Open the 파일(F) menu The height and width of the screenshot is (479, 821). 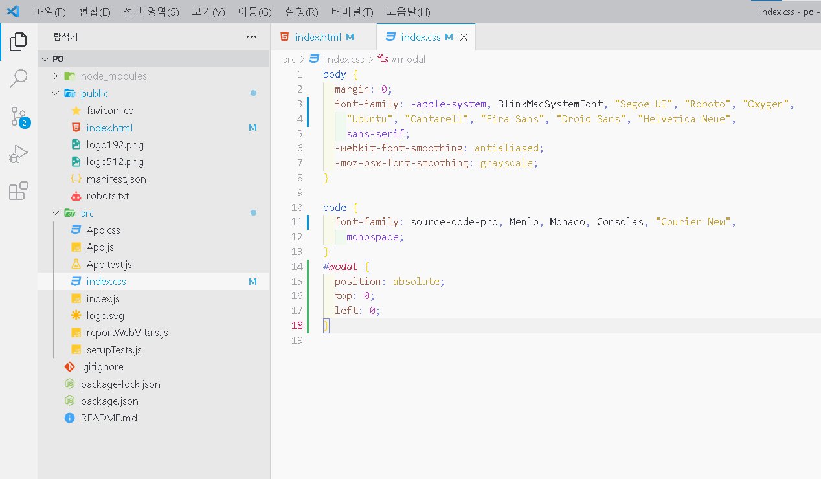pos(50,12)
